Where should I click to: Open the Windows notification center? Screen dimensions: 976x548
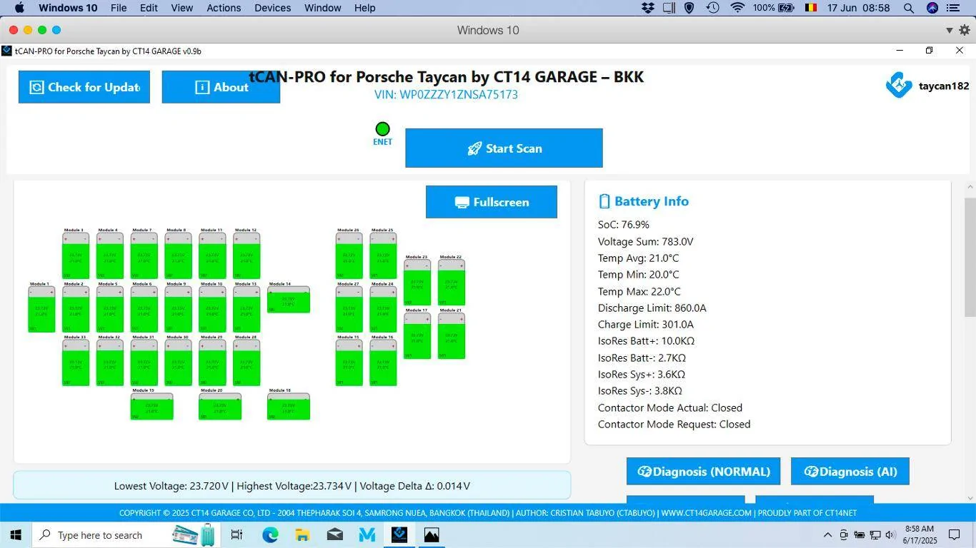pyautogui.click(x=954, y=534)
